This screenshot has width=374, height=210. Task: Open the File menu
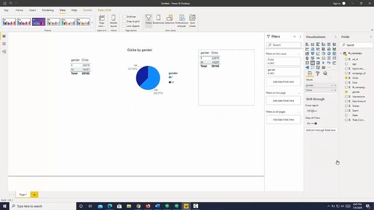tap(6, 10)
